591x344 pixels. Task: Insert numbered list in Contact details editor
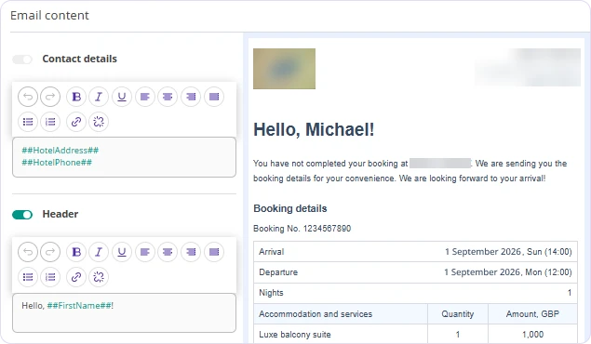coord(50,122)
